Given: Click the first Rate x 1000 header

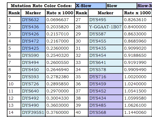Looking at the screenshot, I should pyautogui.click(x=60, y=13).
